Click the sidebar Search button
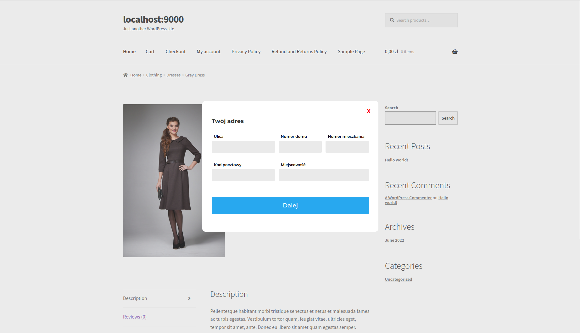Viewport: 580px width, 333px height. pos(448,118)
